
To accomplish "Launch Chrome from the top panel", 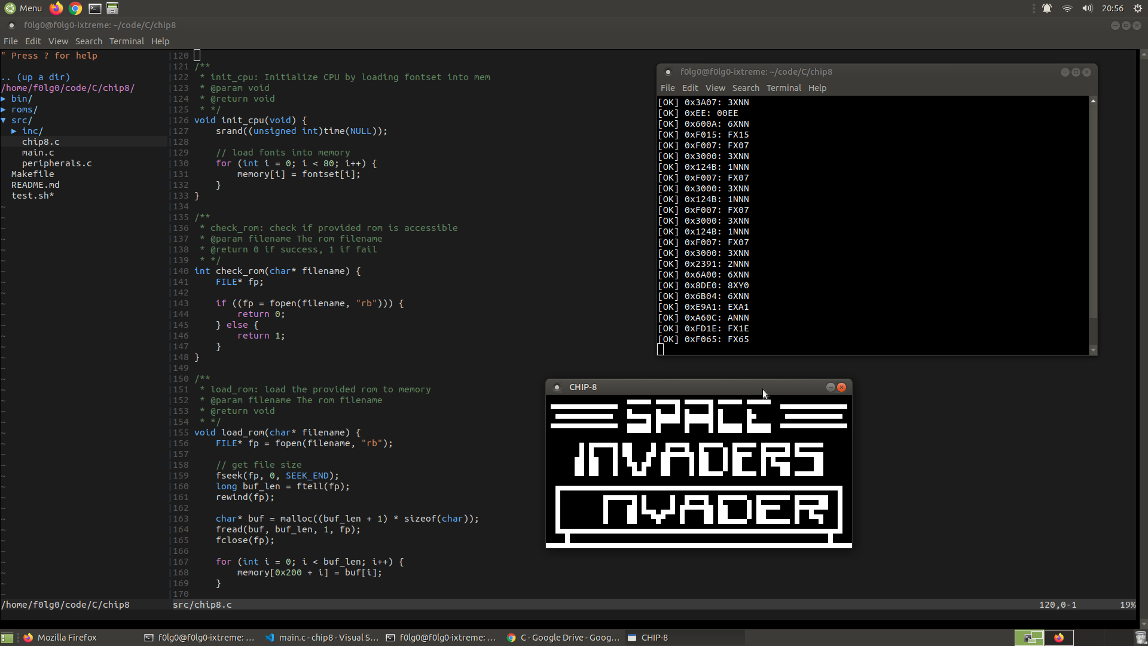I will coord(75,8).
